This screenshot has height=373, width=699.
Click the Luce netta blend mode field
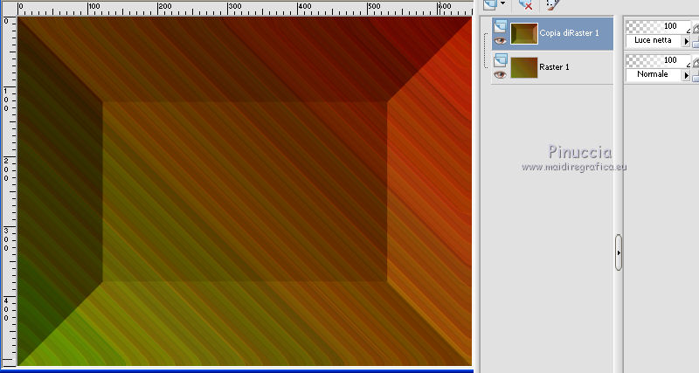tap(654, 40)
